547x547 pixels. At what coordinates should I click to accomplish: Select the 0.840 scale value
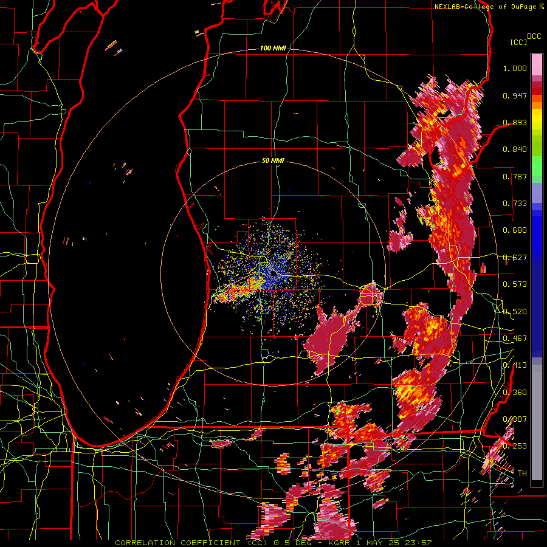515,150
